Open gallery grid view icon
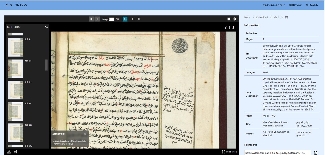The width and height of the screenshot is (325, 155). click(229, 19)
